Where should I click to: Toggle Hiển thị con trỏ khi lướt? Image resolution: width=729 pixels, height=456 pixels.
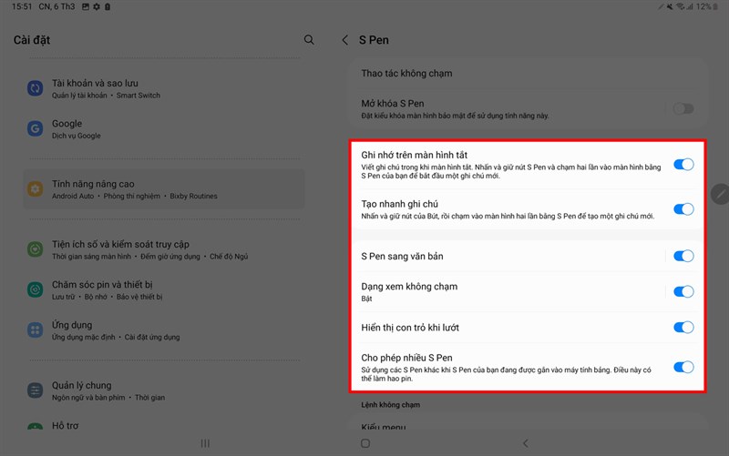[683, 328]
